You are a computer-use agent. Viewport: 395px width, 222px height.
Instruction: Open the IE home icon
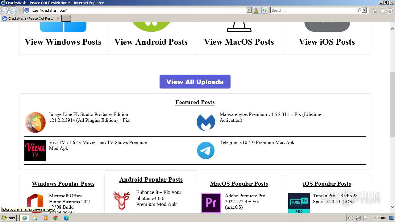[x=375, y=11]
